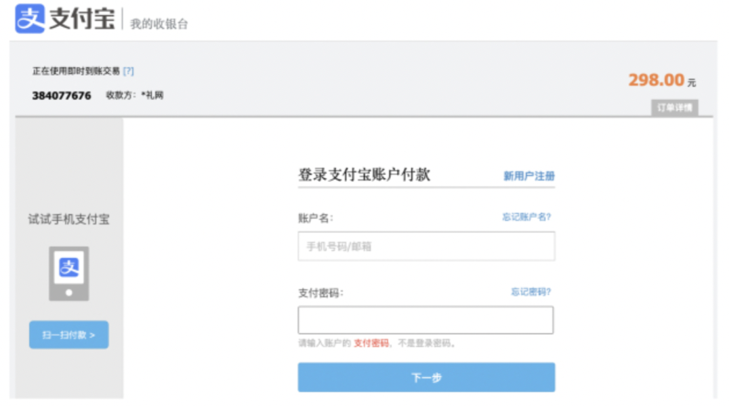Click the 试试手机支付宝 text

click(x=68, y=219)
